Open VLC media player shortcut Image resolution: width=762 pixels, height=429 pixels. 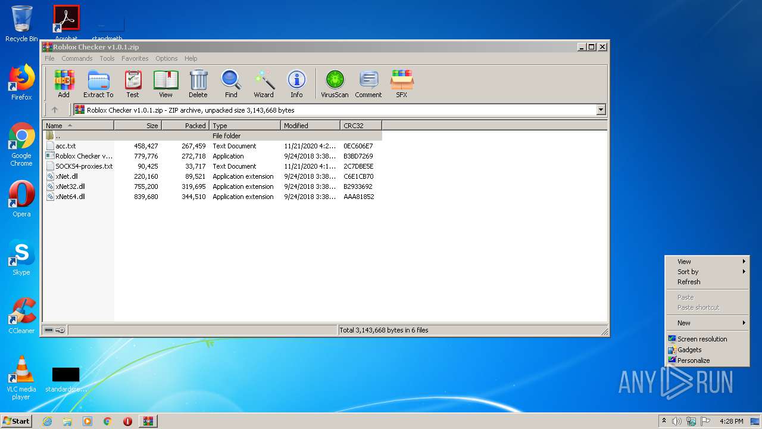coord(21,378)
